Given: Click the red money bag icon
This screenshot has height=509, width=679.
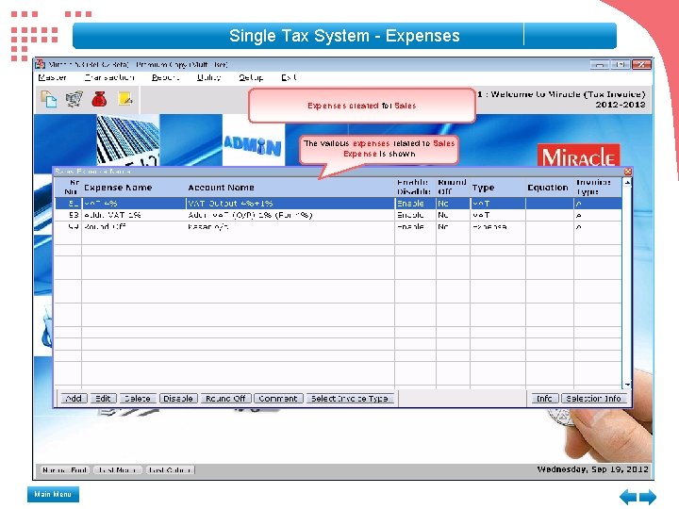Looking at the screenshot, I should pyautogui.click(x=99, y=99).
